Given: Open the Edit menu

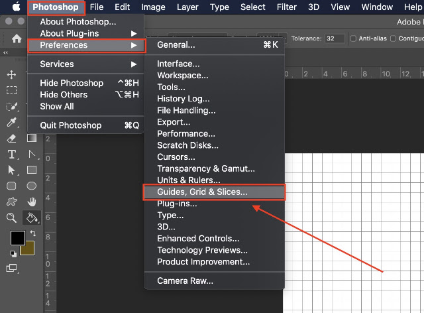Looking at the screenshot, I should point(122,7).
